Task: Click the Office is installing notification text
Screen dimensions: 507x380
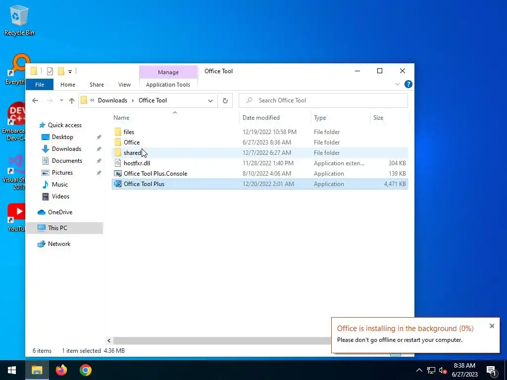Action: click(x=405, y=329)
